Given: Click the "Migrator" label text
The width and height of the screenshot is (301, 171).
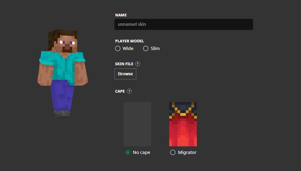Looking at the screenshot, I should pos(187,152).
